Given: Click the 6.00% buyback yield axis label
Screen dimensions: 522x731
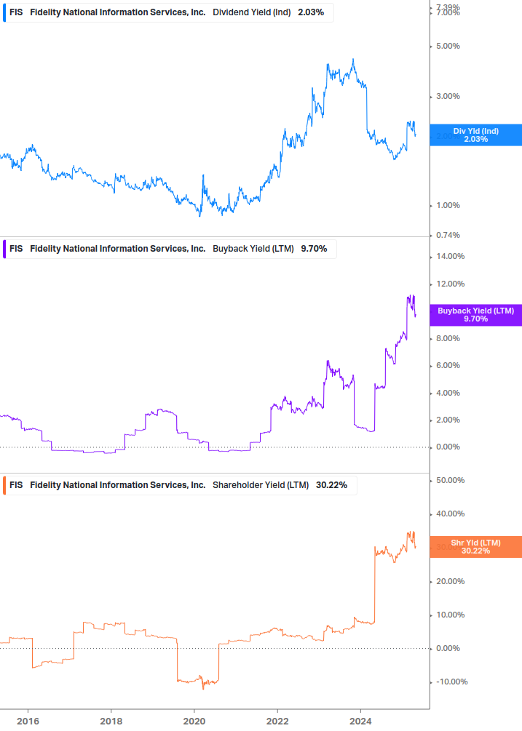Looking at the screenshot, I should coord(448,365).
